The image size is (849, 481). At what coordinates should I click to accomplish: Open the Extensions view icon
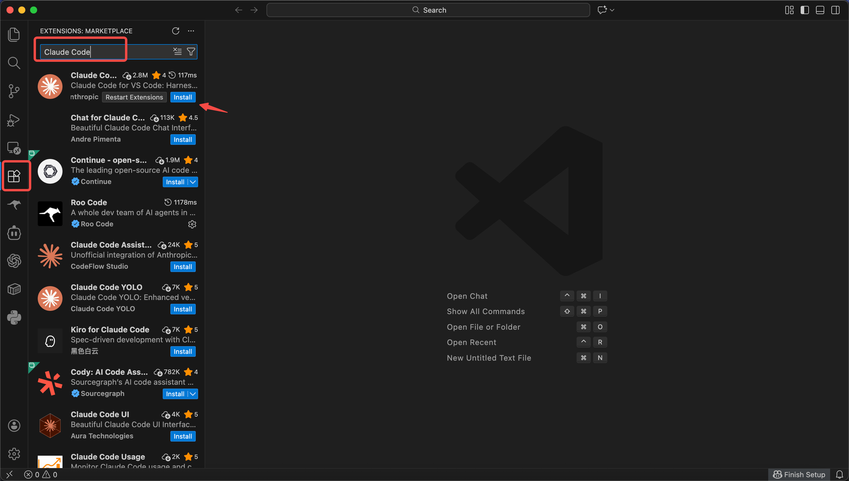pyautogui.click(x=14, y=176)
